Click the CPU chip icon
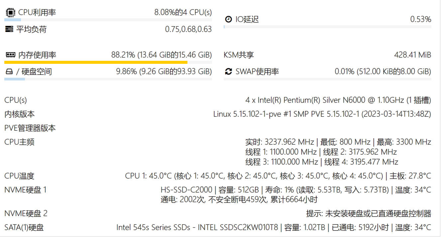 pyautogui.click(x=10, y=13)
